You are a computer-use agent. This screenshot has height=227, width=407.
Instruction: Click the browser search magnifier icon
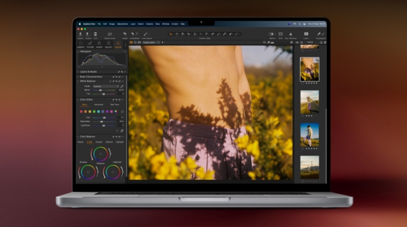(321, 42)
